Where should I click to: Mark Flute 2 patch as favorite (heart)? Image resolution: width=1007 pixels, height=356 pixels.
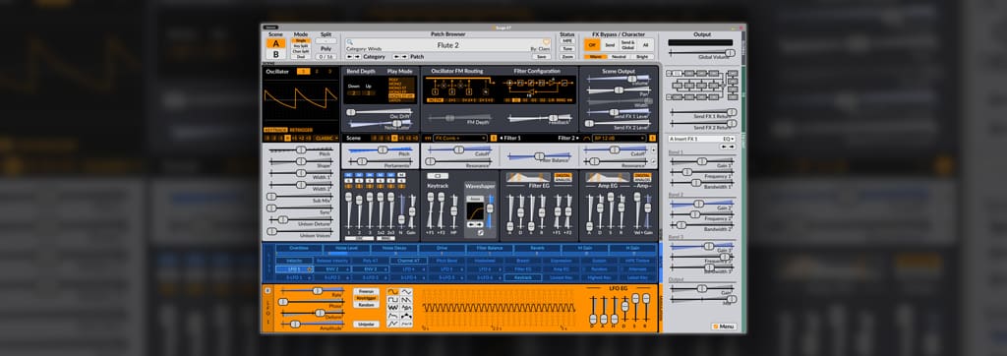[x=547, y=41]
